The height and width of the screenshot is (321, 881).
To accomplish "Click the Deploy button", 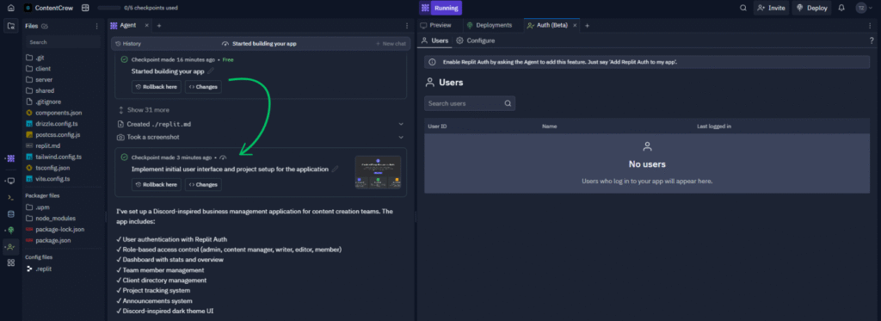I will [x=811, y=8].
